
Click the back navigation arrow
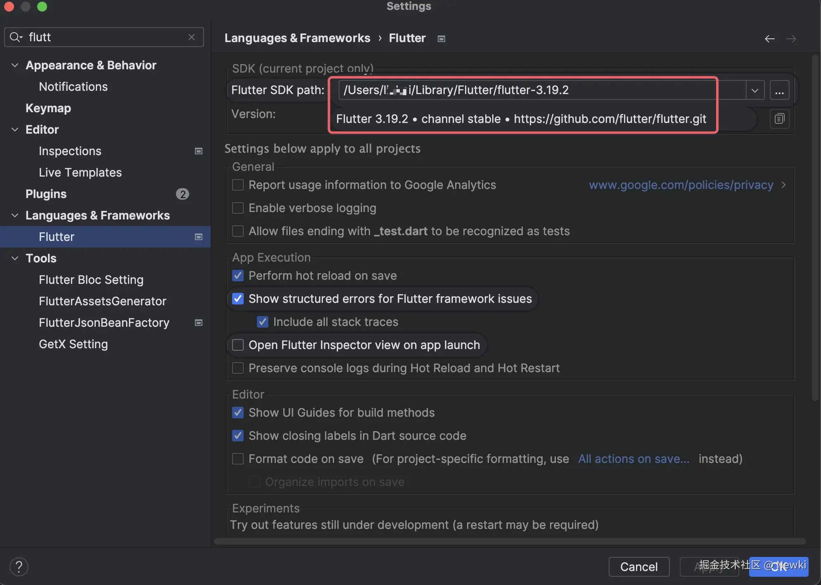(x=769, y=39)
